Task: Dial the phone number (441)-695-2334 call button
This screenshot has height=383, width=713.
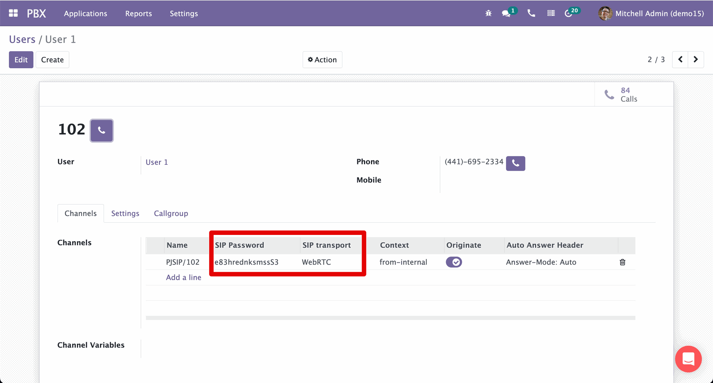Action: 515,163
